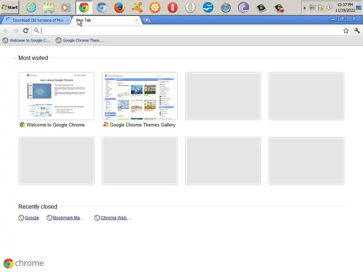Open Google Chrome Them… bookmark
Viewport: 363px width, 272px height.
point(80,40)
